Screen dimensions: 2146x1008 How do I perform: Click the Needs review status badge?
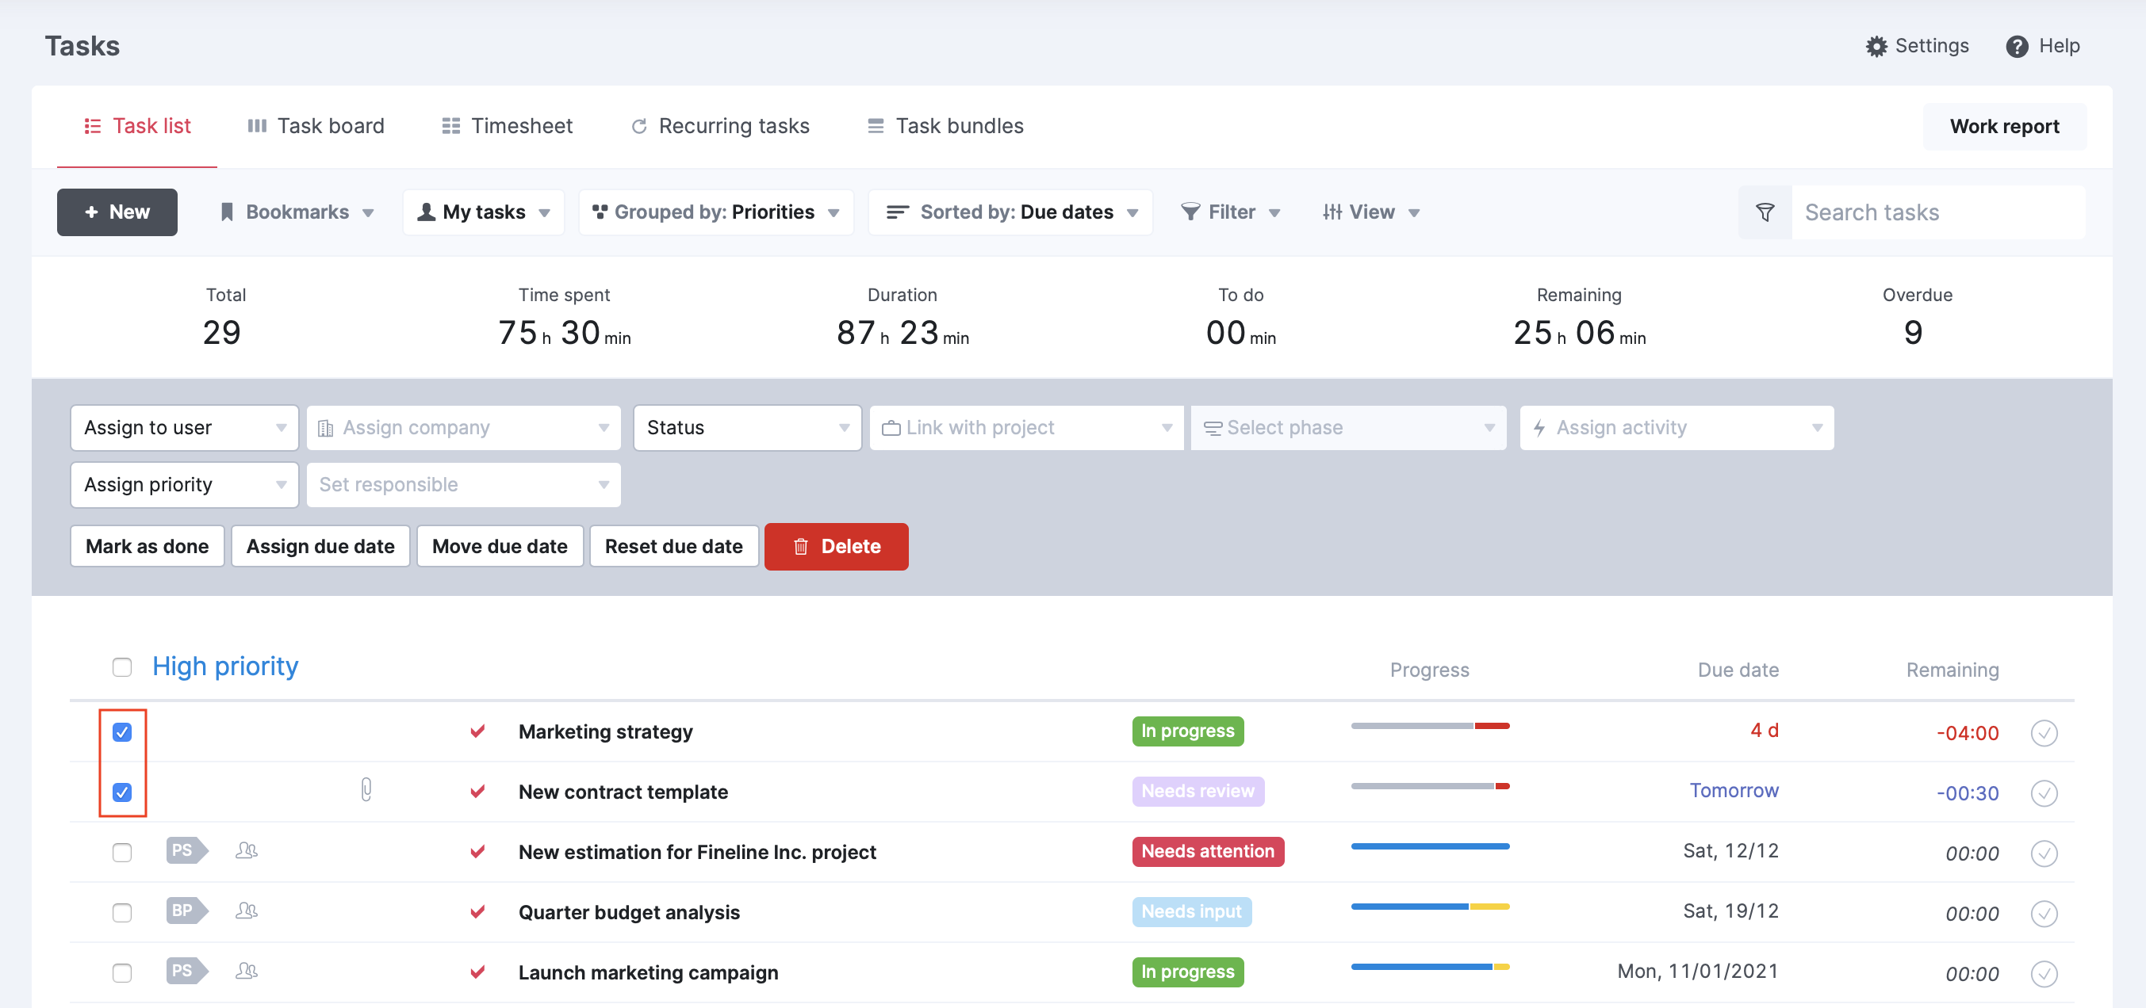(1198, 791)
